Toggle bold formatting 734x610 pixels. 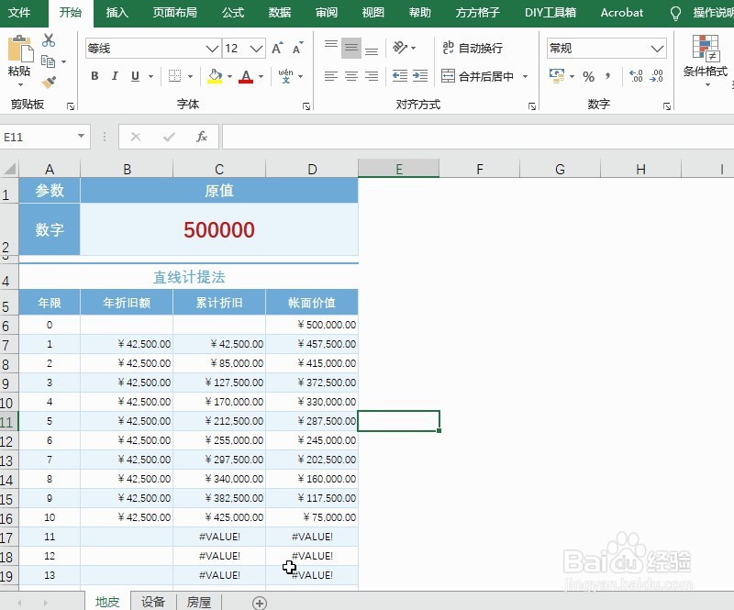[x=95, y=76]
